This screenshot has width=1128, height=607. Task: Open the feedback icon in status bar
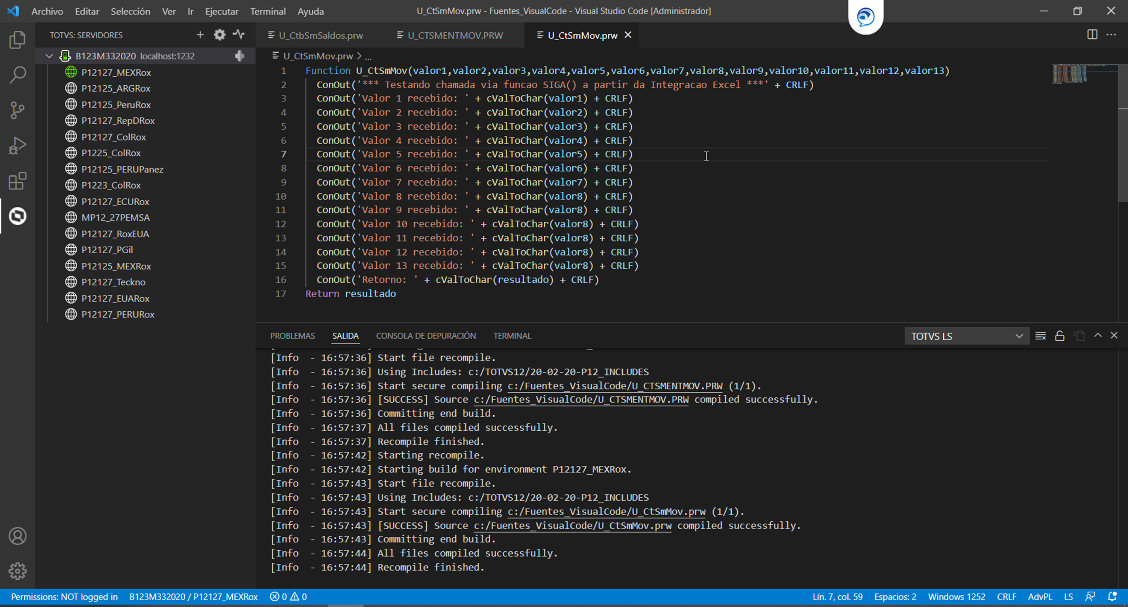tap(1090, 596)
